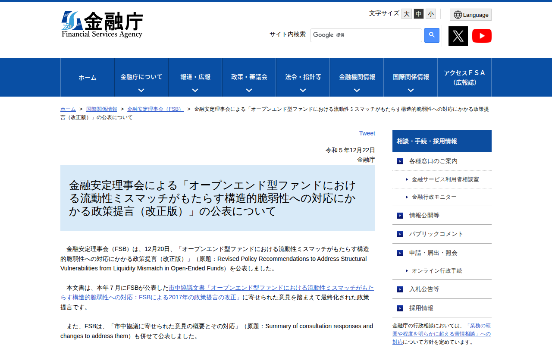Expand the 国際関係情報 menu chevron

[x=410, y=90]
